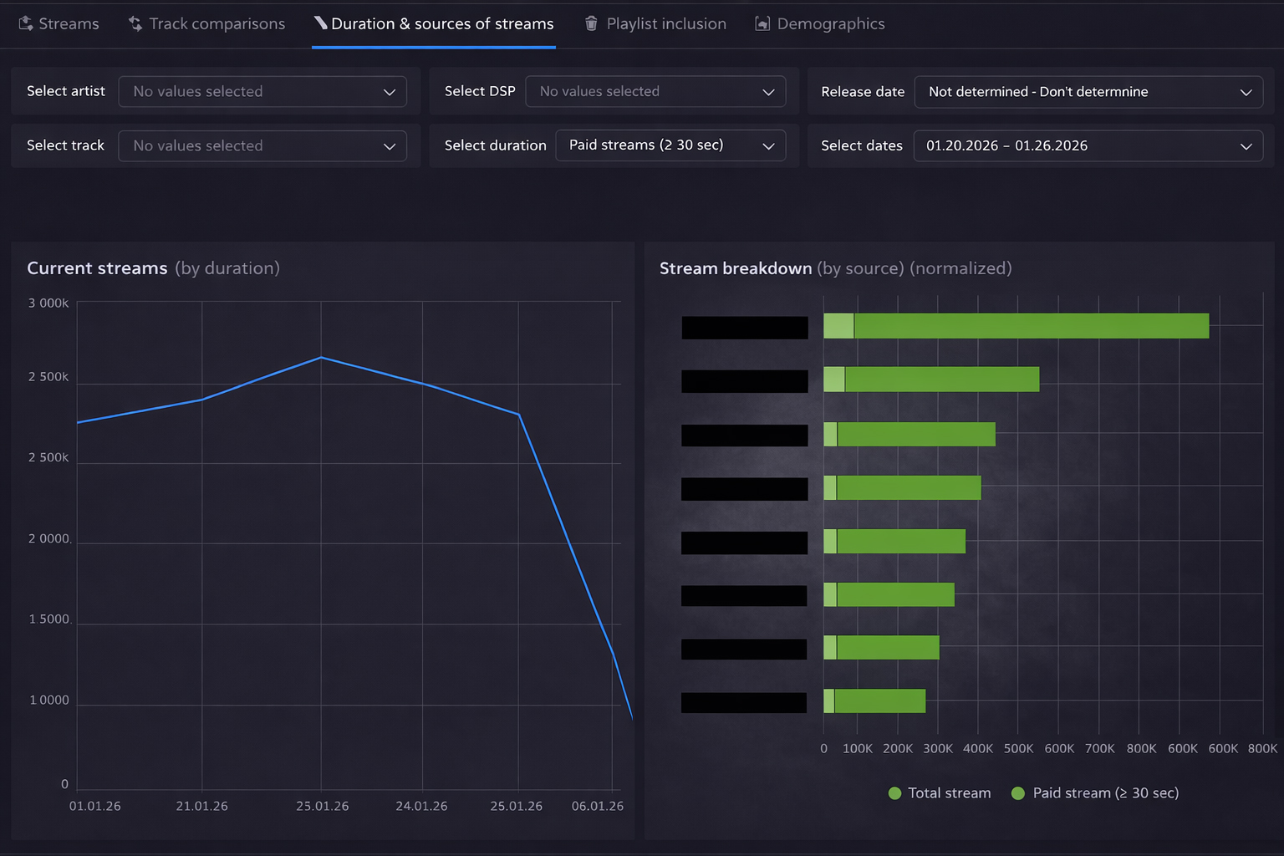The width and height of the screenshot is (1284, 856).
Task: Open the Select DSP dropdown
Action: [655, 91]
